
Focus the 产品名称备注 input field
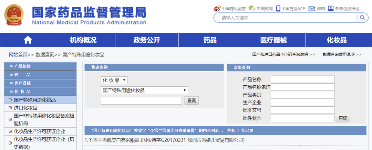302,87
